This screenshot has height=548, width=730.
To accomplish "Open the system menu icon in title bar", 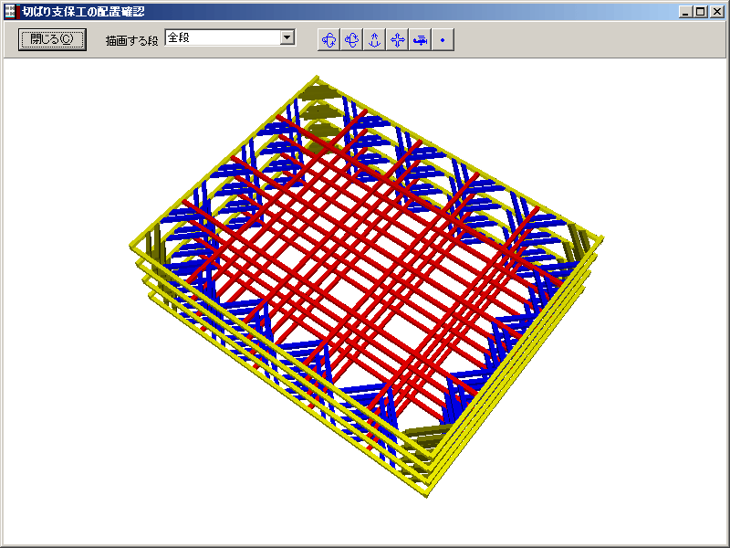I will pyautogui.click(x=10, y=12).
